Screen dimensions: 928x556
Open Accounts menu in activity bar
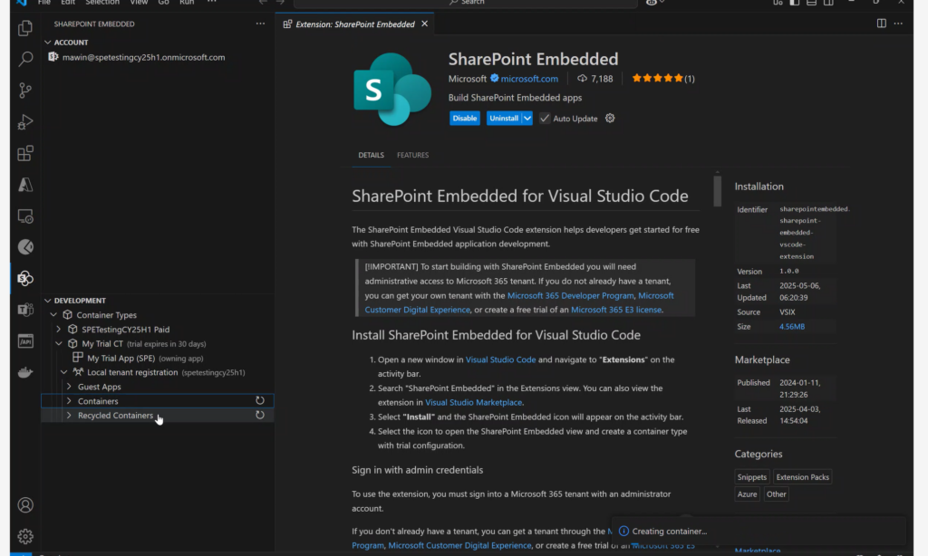click(24, 505)
